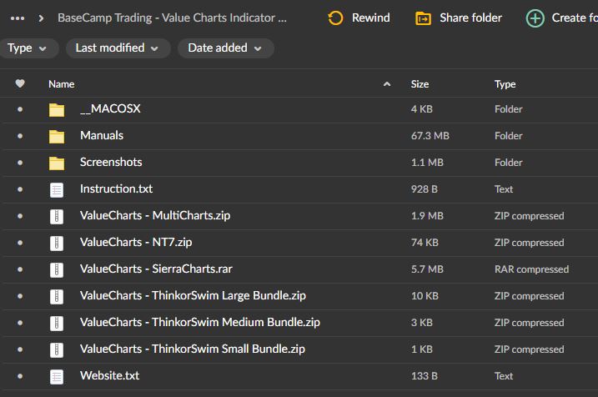Expand the breadcrumb ellipsis menu
Image resolution: width=598 pixels, height=397 pixels.
[18, 18]
